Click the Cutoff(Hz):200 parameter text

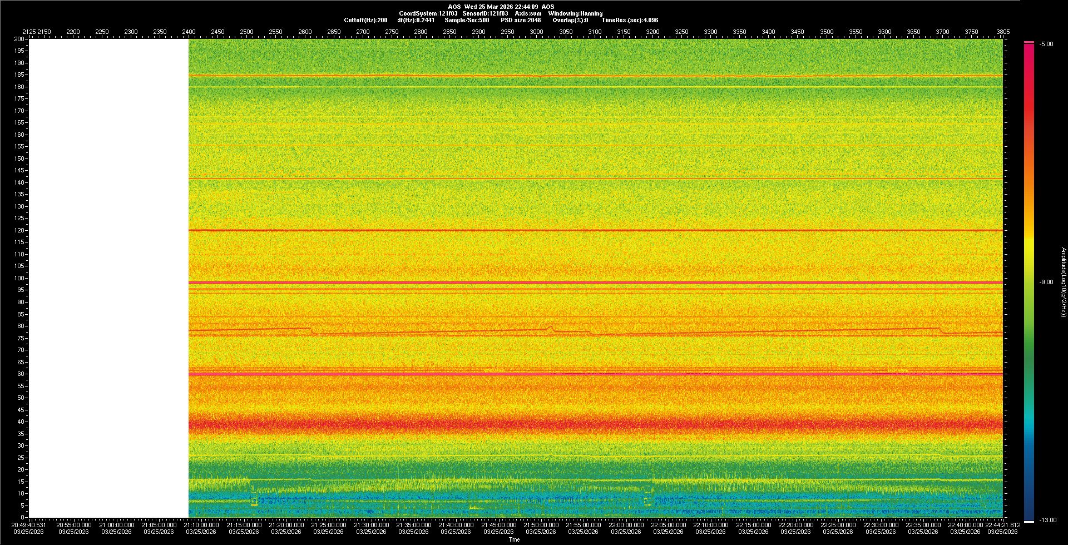(365, 20)
